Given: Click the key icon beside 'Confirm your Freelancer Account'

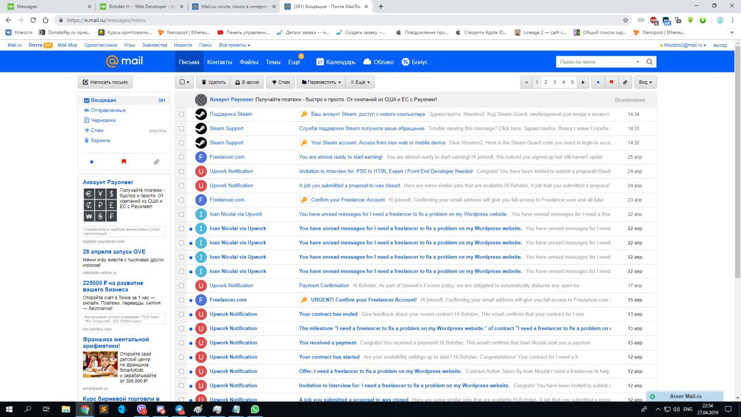Looking at the screenshot, I should click(304, 200).
